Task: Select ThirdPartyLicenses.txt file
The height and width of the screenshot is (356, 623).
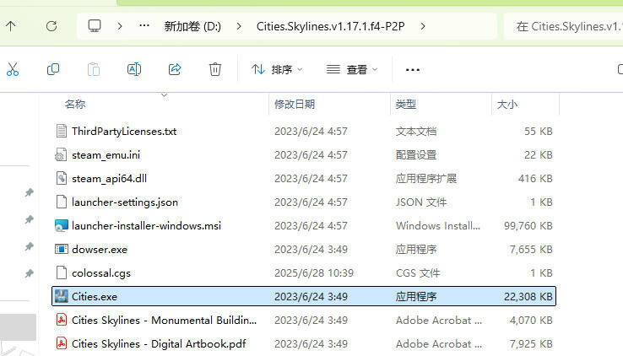Action: pos(124,132)
